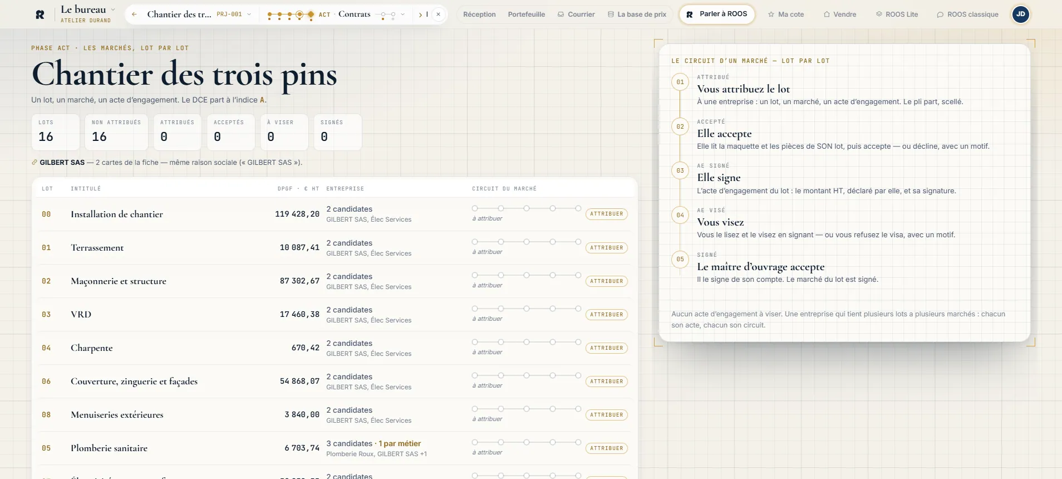Assign the Maçonnerie et structure lot
The width and height of the screenshot is (1062, 479).
pyautogui.click(x=607, y=281)
